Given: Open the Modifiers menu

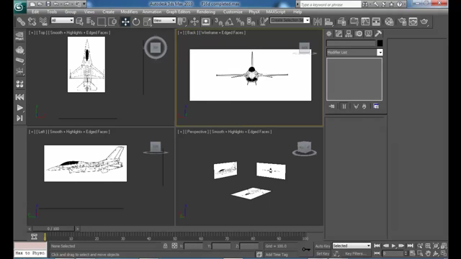Looking at the screenshot, I should pos(129,12).
